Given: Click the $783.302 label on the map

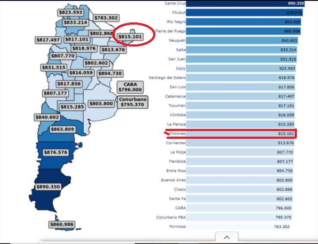Looking at the screenshot, I should [106, 18].
